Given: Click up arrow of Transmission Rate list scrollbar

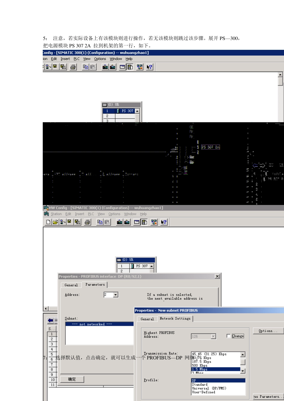Looking at the screenshot, I should coord(243,355).
